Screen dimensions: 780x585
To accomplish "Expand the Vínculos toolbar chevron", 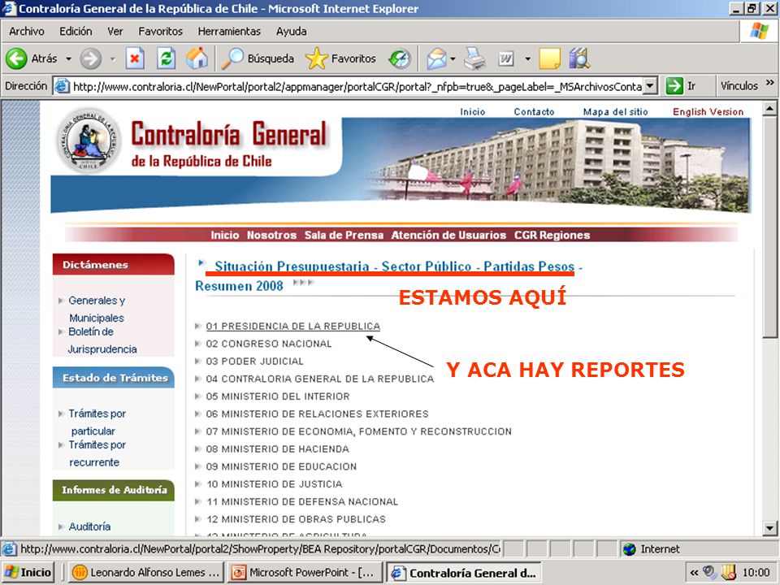I will point(770,83).
